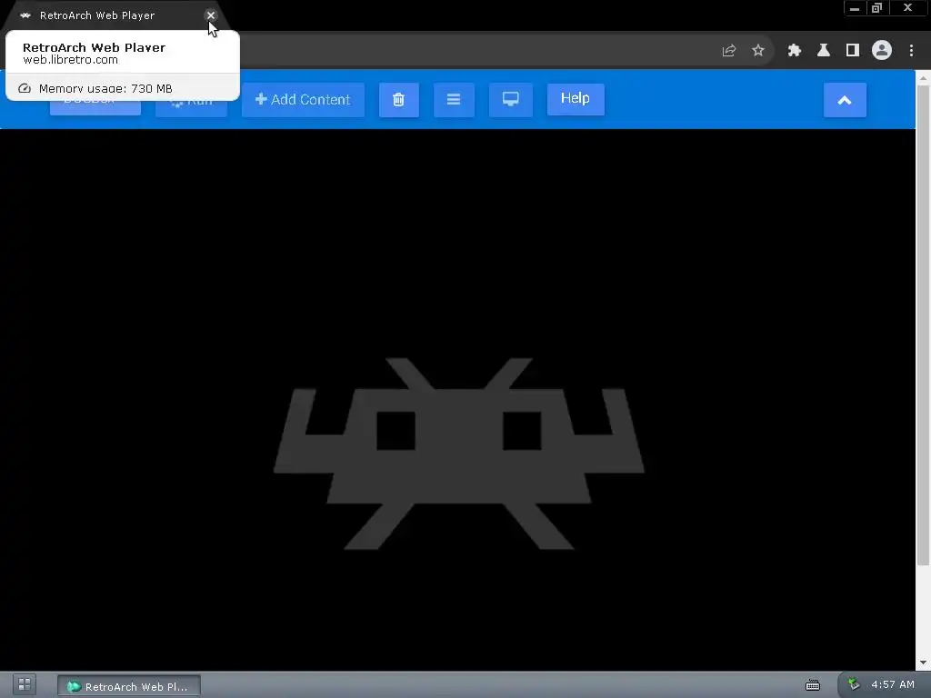
Task: Open the desktop start menu icon in taskbar
Action: 25,684
